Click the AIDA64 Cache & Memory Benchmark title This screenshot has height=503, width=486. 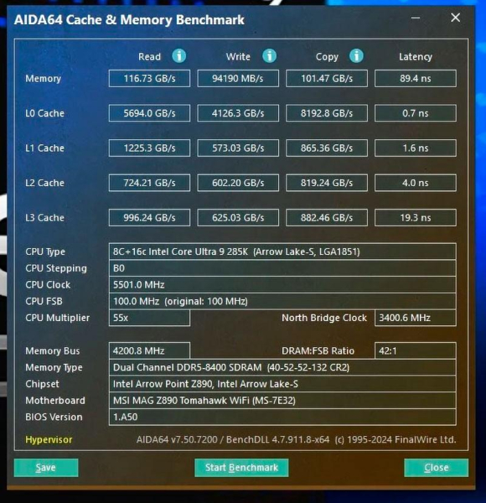click(x=129, y=20)
